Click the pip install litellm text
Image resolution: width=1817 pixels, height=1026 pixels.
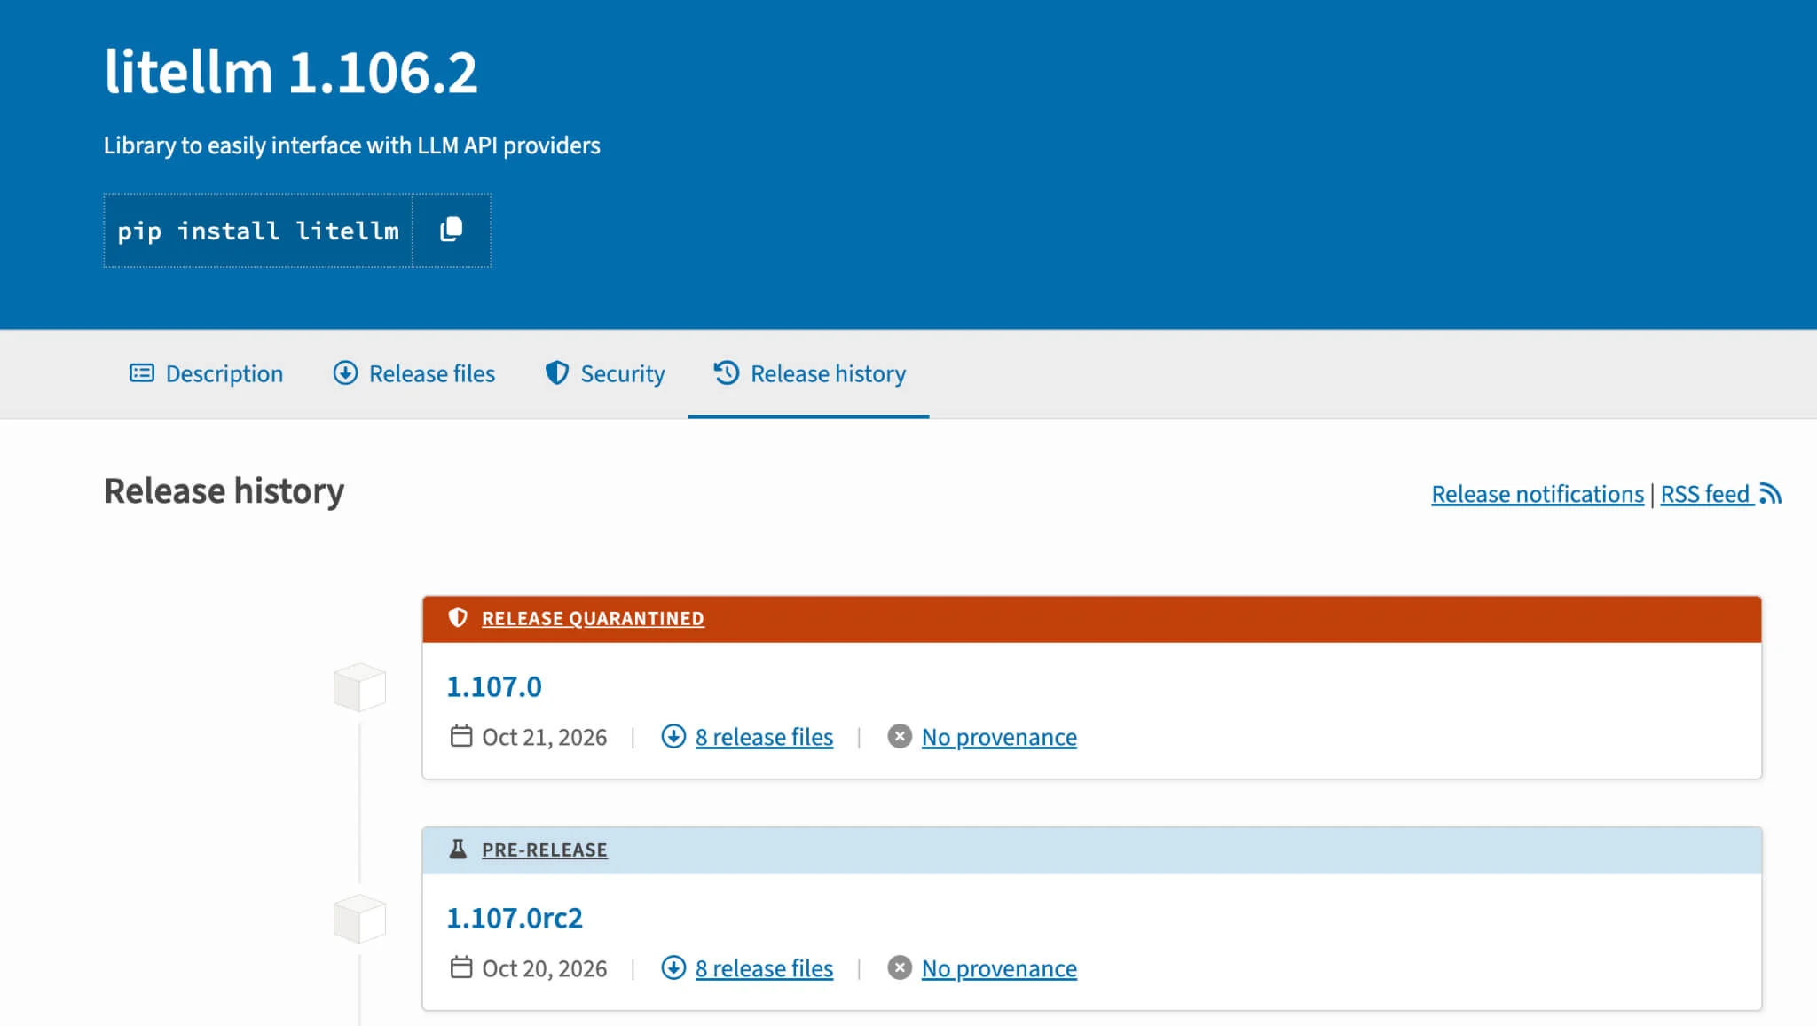(258, 231)
